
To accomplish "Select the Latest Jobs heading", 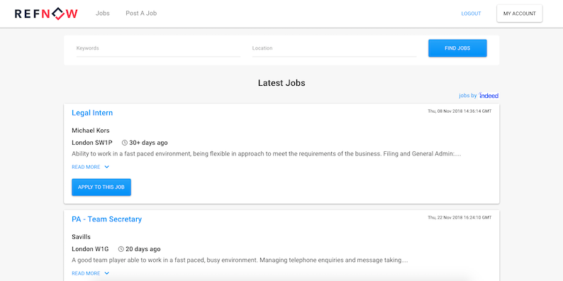I will [281, 83].
